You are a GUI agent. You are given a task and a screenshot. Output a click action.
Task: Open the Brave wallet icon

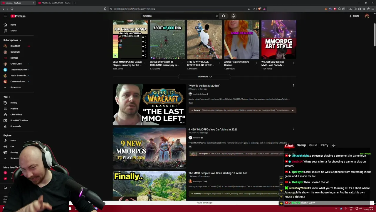pyautogui.click(x=359, y=9)
